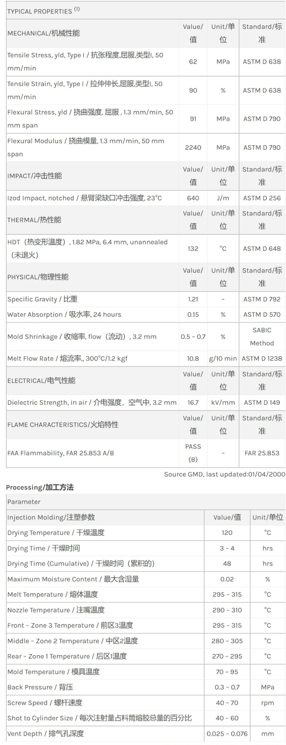The height and width of the screenshot is (745, 286).
Task: Click the Flexural Modulus value 2240
Action: point(193,147)
